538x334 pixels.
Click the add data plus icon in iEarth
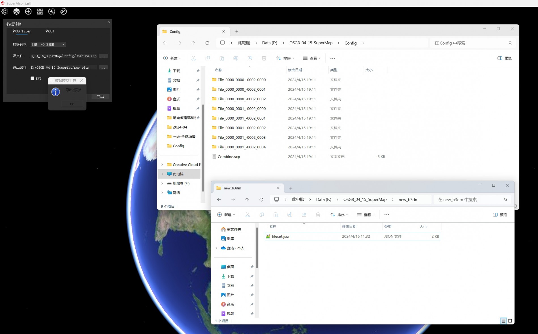pyautogui.click(x=28, y=12)
